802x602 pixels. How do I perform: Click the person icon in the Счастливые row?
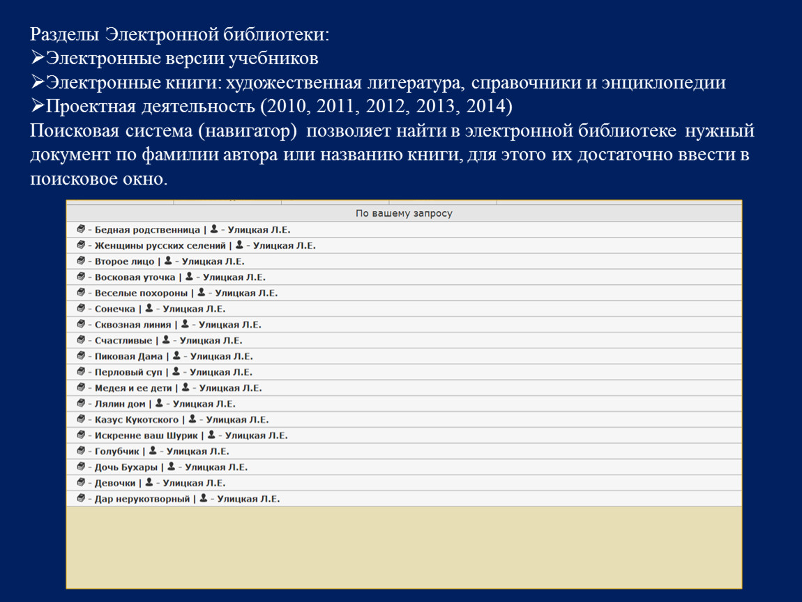pyautogui.click(x=165, y=340)
